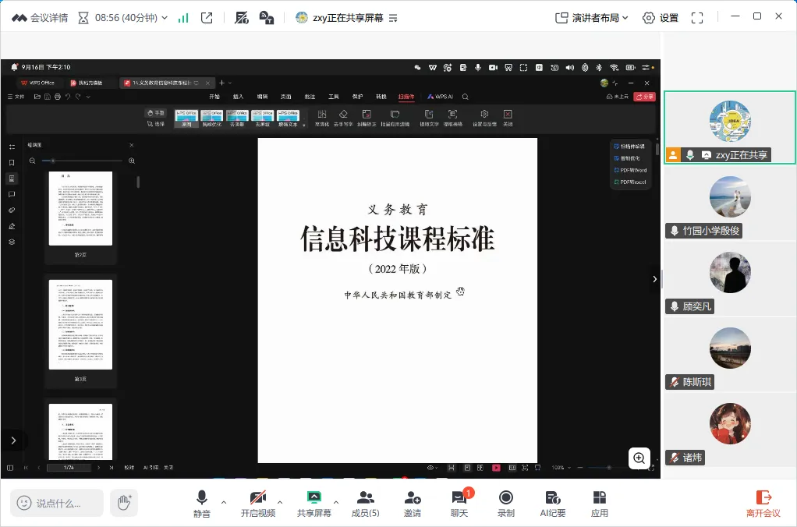The width and height of the screenshot is (797, 527).
Task: Expand the microphone options arrow beside 静音
Action: point(224,502)
